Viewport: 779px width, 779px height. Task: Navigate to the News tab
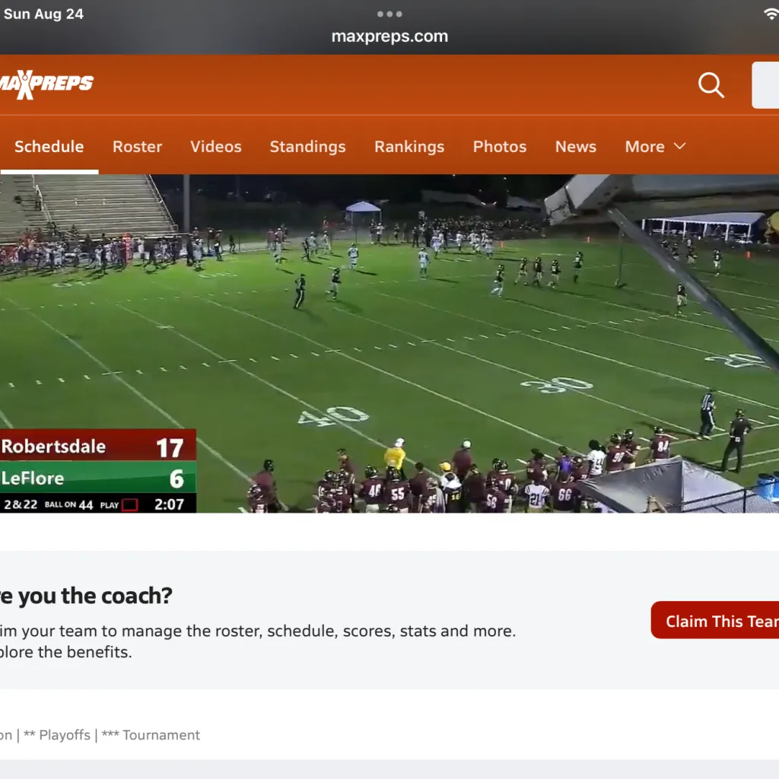(x=576, y=147)
